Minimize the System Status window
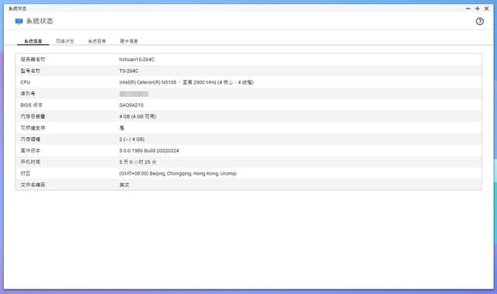 (x=467, y=9)
